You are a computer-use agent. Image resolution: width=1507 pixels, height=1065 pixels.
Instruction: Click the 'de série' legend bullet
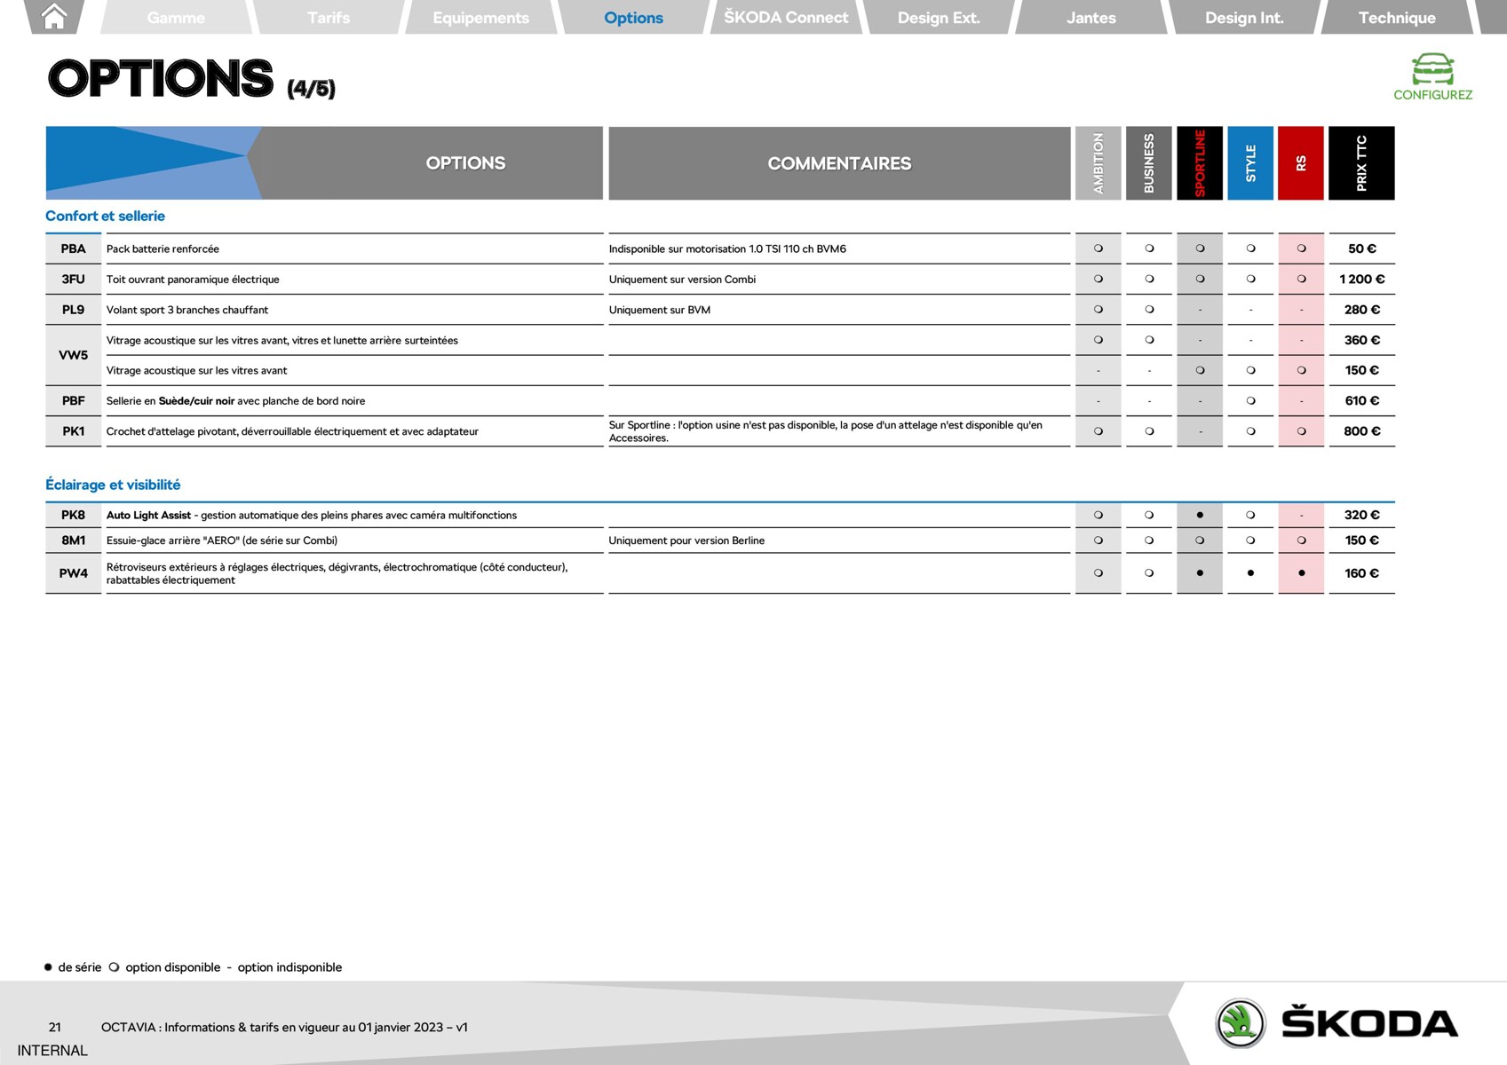[x=48, y=967]
